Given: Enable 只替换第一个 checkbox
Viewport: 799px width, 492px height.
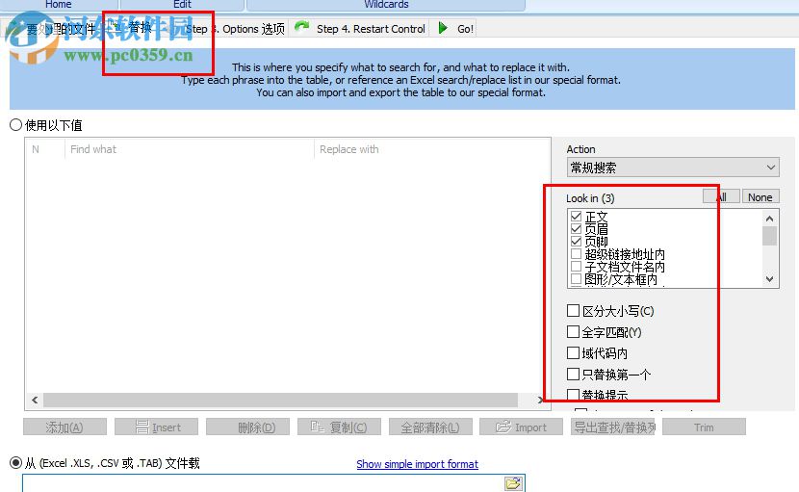Looking at the screenshot, I should pos(574,375).
